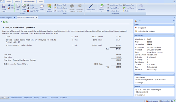
Task: Open the Work In Progress document tab
Action: point(6,18)
